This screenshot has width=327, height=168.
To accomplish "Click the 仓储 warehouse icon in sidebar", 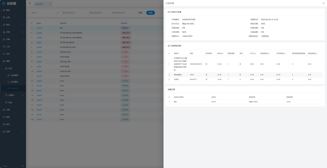I will click(x=4, y=39).
